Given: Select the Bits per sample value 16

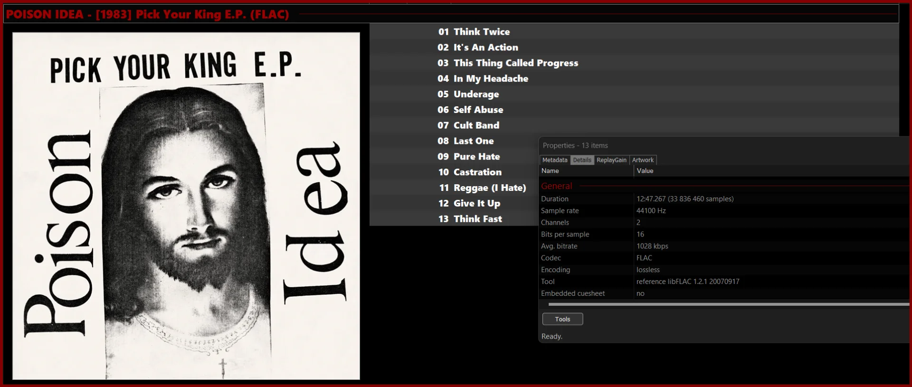Looking at the screenshot, I should 640,235.
